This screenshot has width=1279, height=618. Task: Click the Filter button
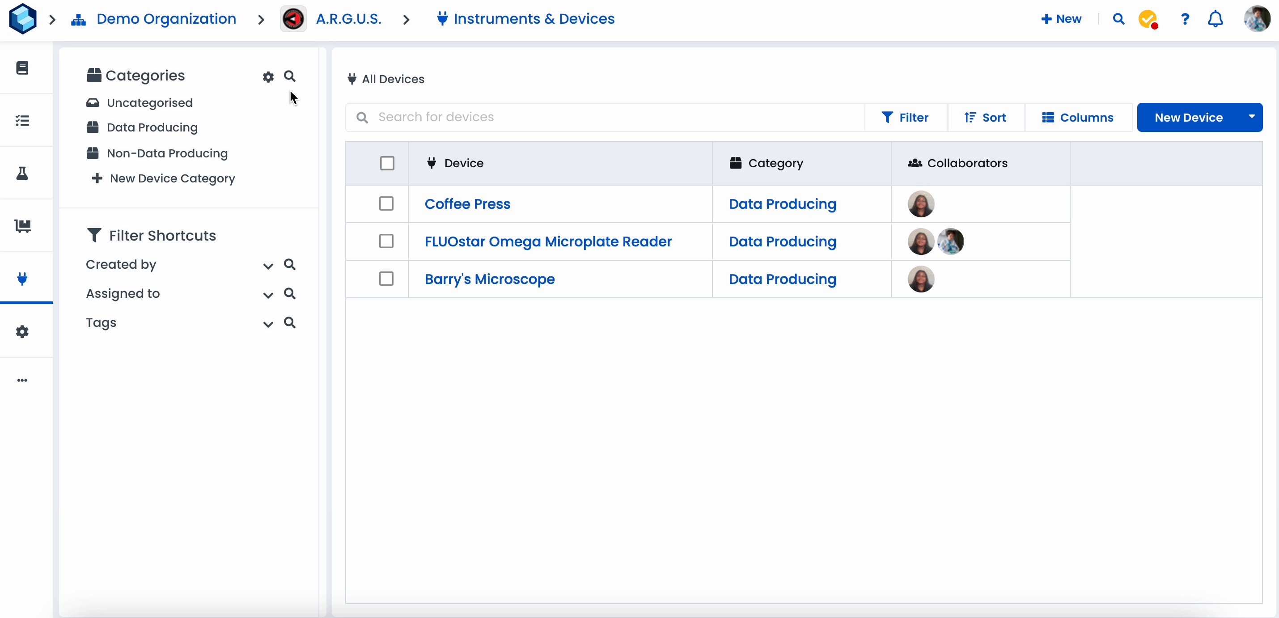coord(905,117)
